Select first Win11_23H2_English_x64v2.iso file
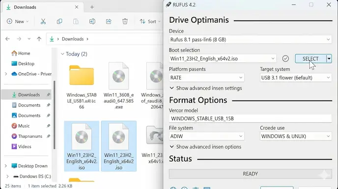Image resolution: width=338 pixels, height=189 pixels. click(x=82, y=146)
